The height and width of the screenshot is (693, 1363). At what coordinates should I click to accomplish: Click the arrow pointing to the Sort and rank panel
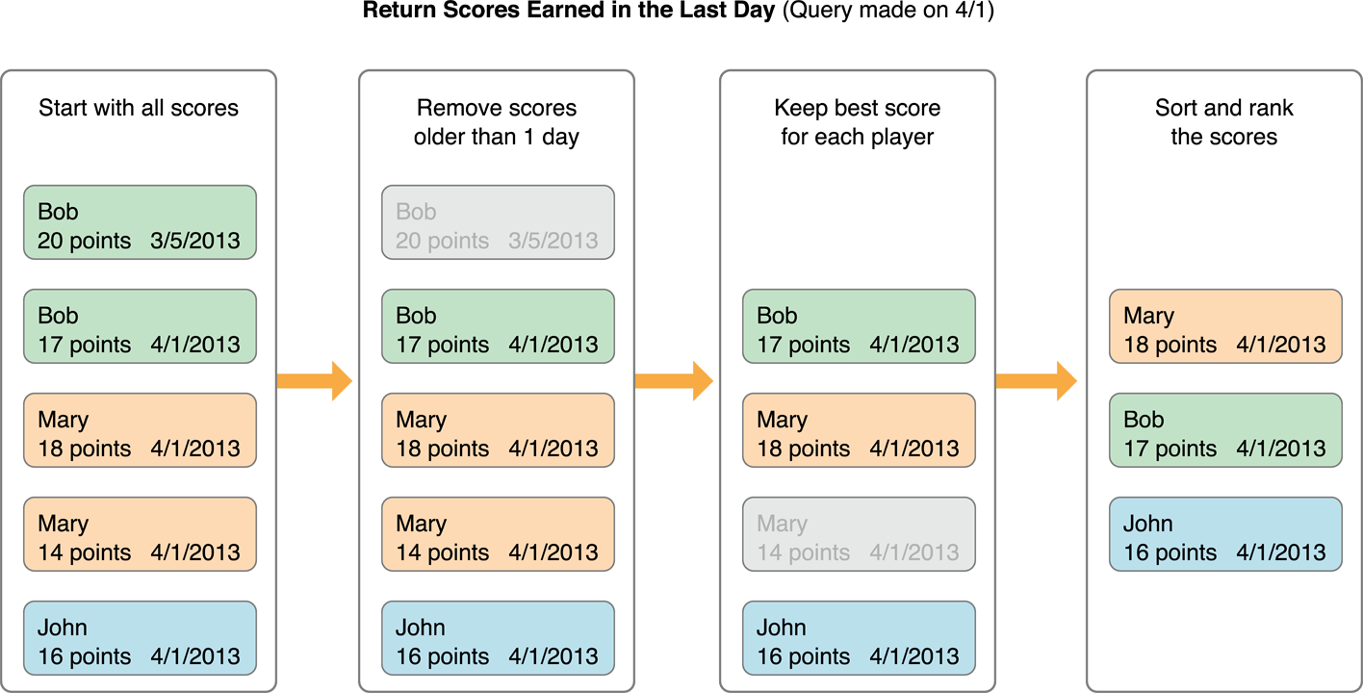[x=1040, y=381]
